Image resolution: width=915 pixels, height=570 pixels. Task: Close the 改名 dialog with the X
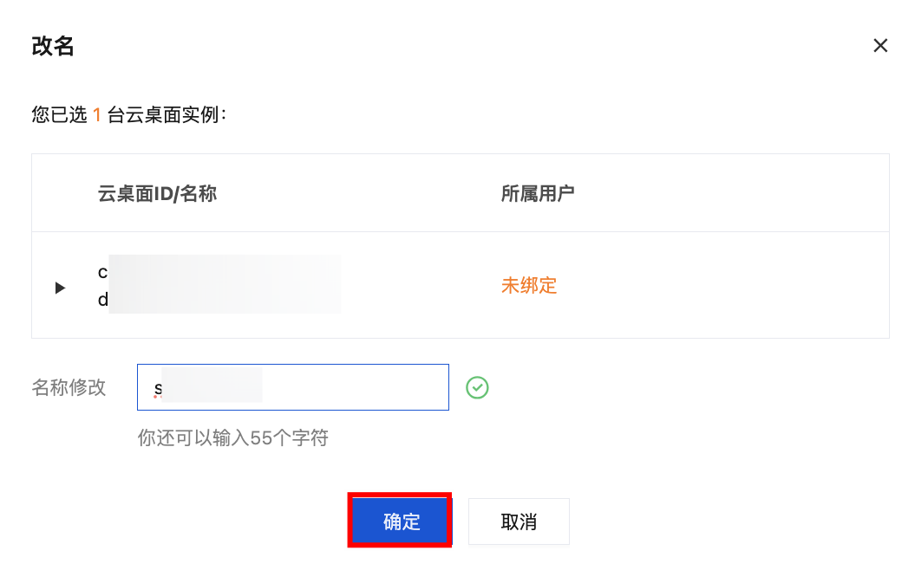880,45
